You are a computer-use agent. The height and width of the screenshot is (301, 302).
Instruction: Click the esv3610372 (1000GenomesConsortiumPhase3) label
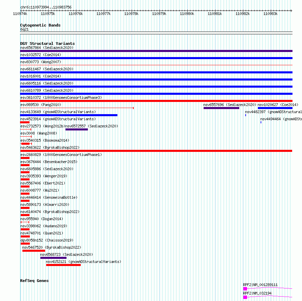pos(61,98)
